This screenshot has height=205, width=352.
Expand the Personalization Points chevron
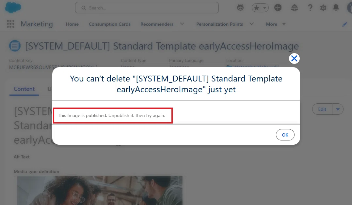(252, 24)
